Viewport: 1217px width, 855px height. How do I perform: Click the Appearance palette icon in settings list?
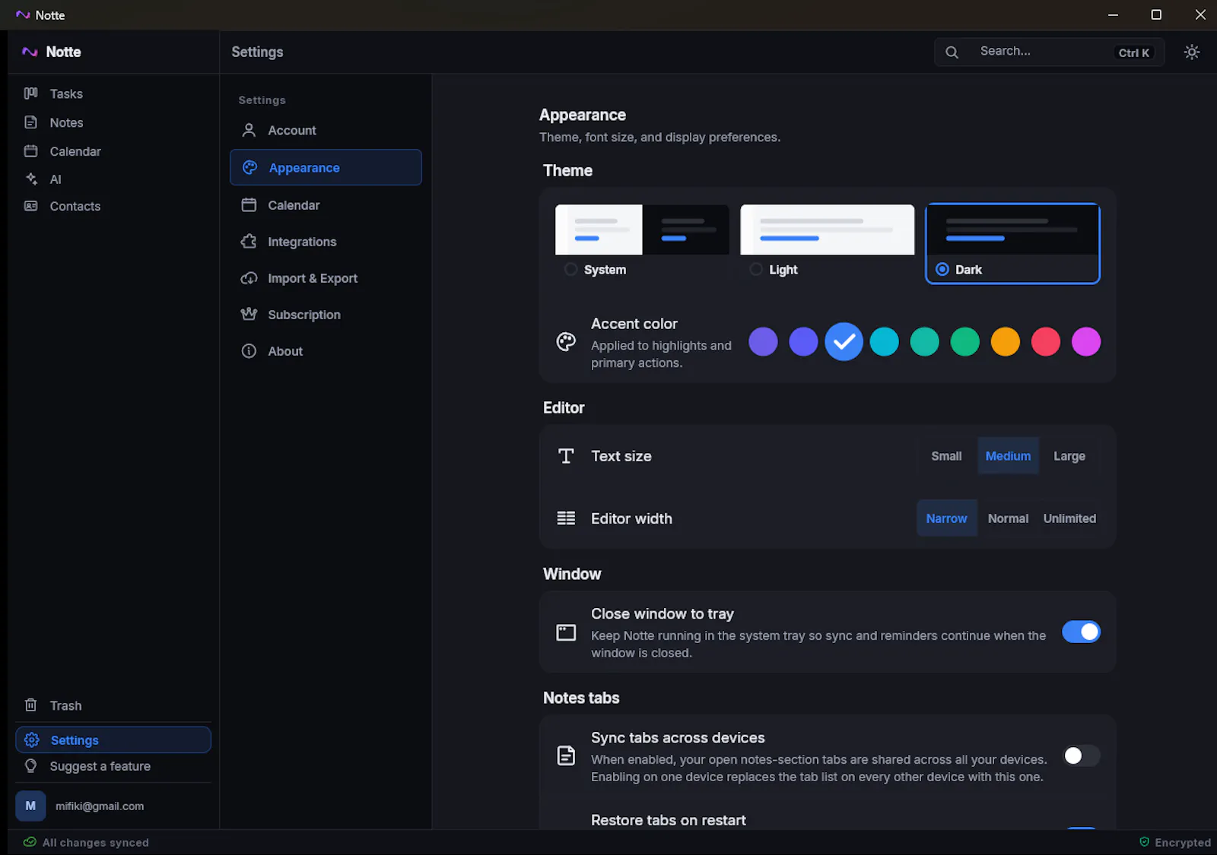[249, 167]
